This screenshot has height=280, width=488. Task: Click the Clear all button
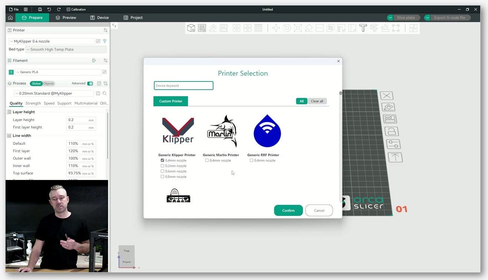(x=317, y=101)
